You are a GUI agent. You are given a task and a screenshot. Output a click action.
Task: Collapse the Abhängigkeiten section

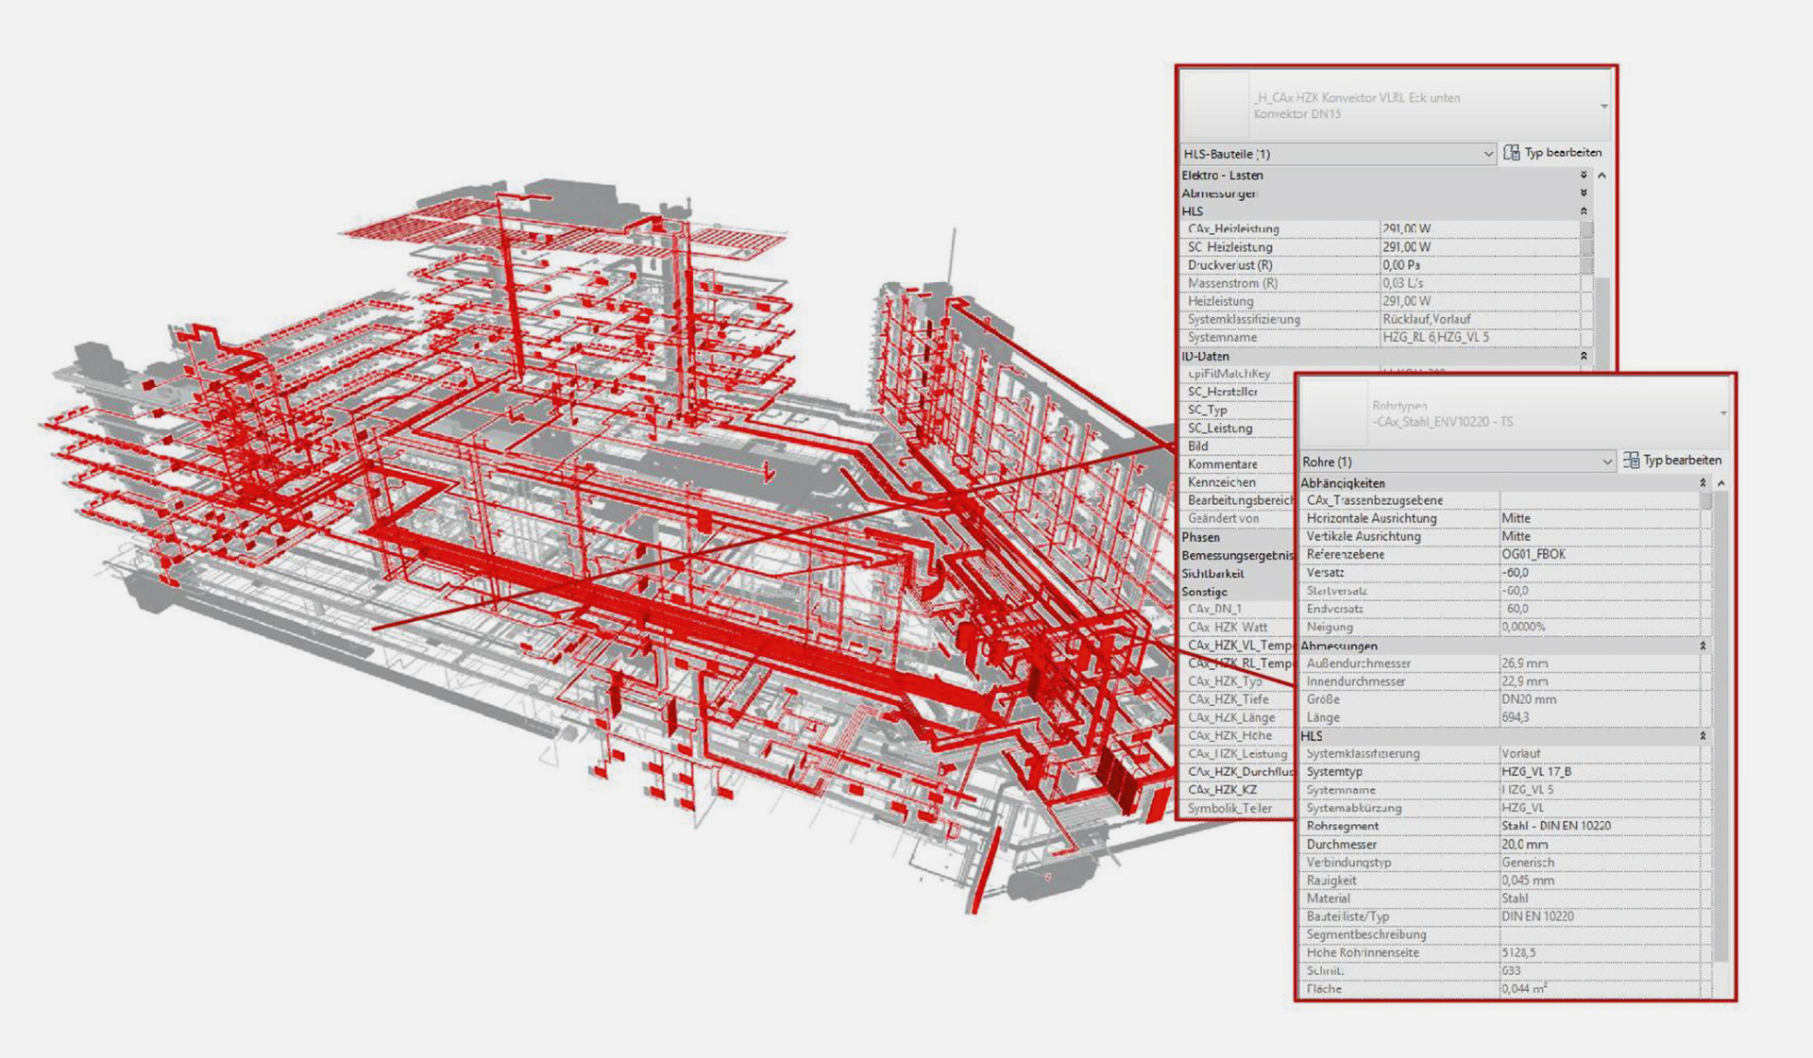pyautogui.click(x=1703, y=483)
